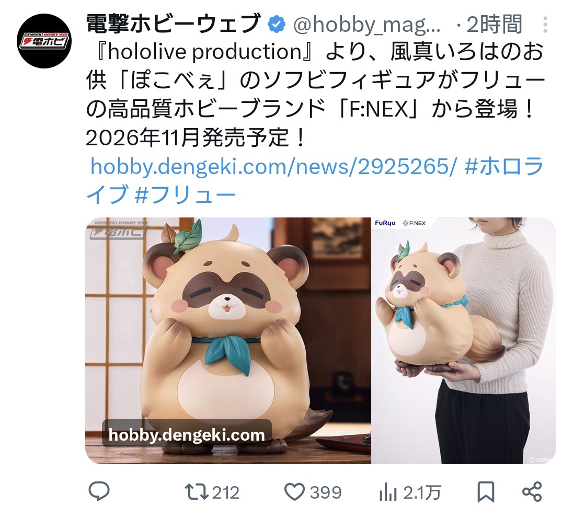Open the @hobby_mag handle link
The image size is (573, 518).
tap(367, 25)
